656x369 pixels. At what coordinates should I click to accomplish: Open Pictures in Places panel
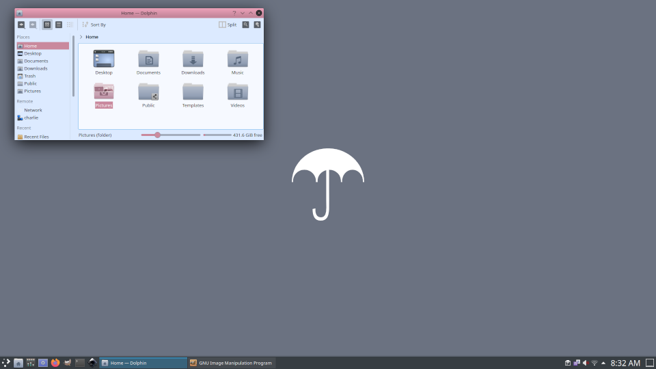[42, 91]
